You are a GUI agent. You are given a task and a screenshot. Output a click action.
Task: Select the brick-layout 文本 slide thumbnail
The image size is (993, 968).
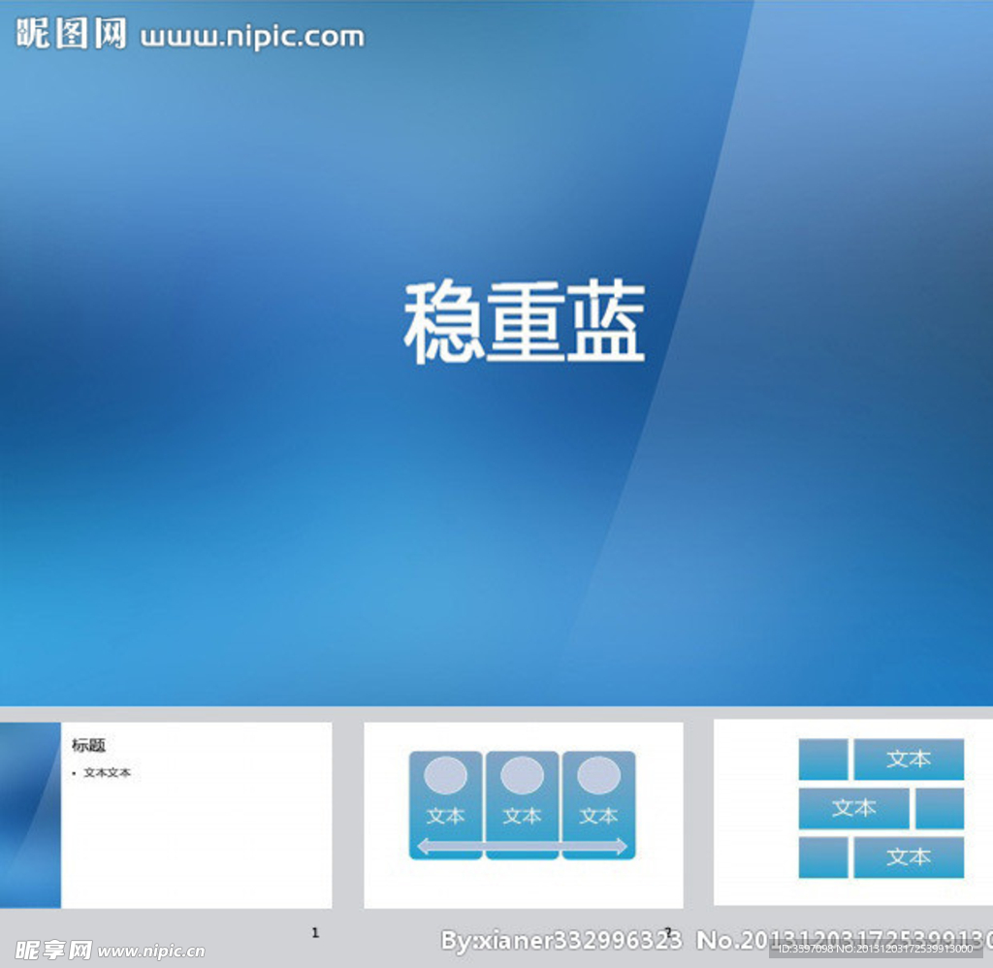(853, 812)
